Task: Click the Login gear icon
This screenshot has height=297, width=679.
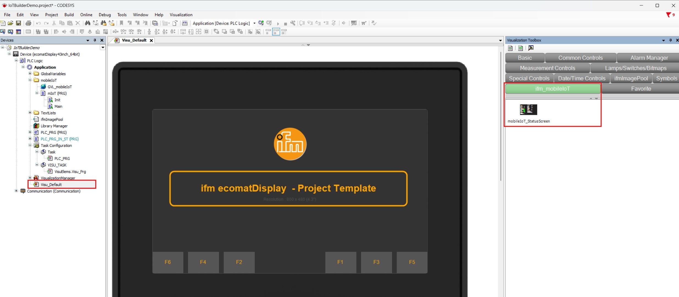Action: pyautogui.click(x=261, y=23)
